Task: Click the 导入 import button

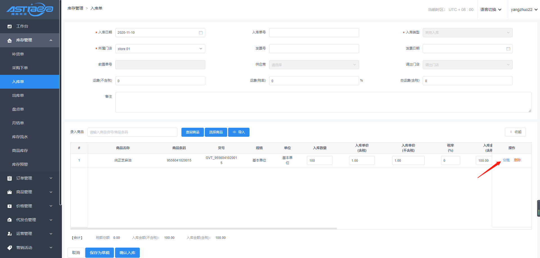Action: 238,132
